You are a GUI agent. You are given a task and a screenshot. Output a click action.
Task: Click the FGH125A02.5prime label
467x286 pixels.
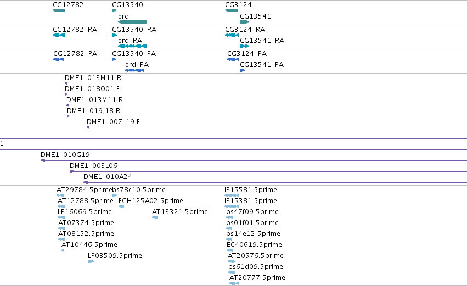pos(151,201)
